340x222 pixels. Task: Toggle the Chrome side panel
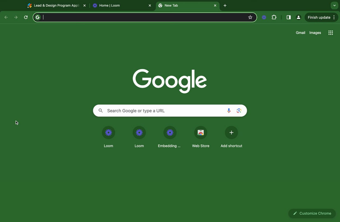pos(289,17)
